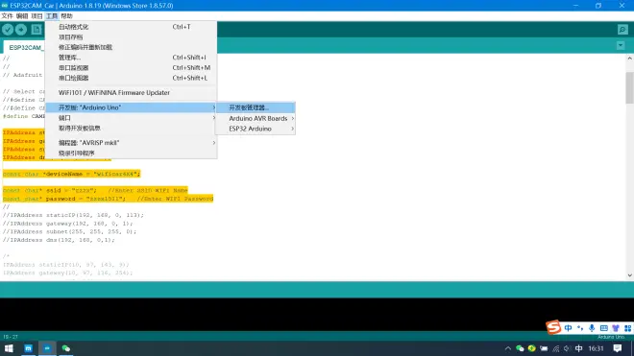Open the Action Center notification icon
634x356 pixels.
[618, 348]
